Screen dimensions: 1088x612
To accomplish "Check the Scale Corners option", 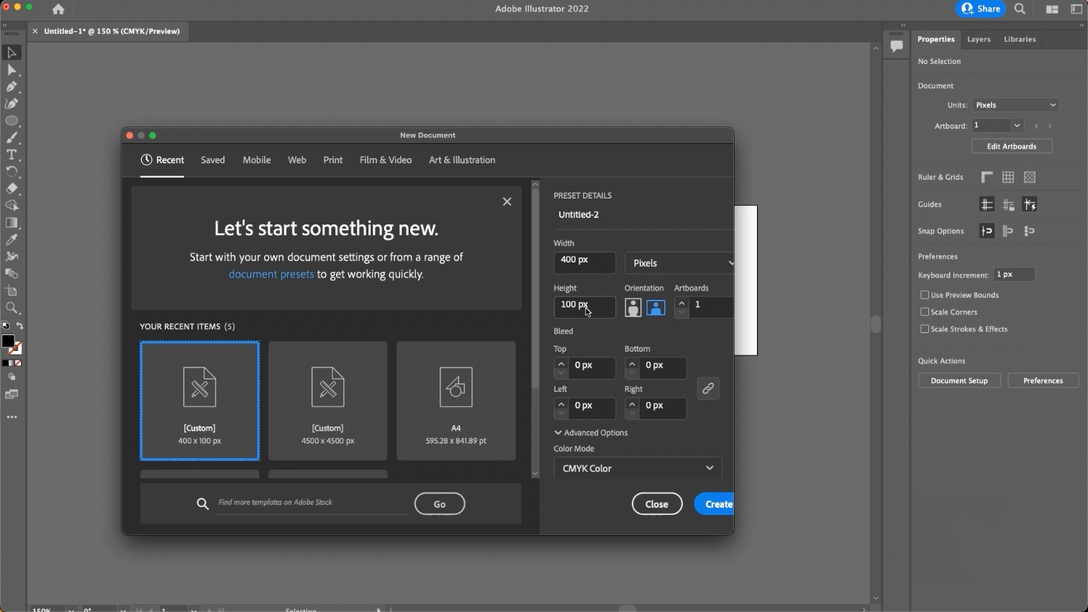I will [925, 312].
